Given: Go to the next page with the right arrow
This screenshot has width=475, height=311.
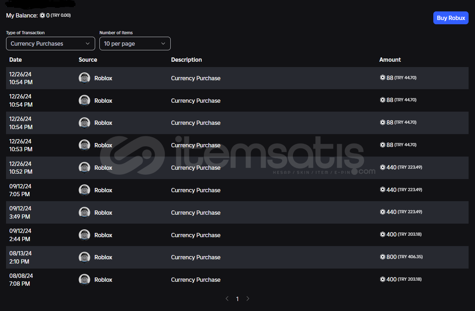Looking at the screenshot, I should coord(248,299).
